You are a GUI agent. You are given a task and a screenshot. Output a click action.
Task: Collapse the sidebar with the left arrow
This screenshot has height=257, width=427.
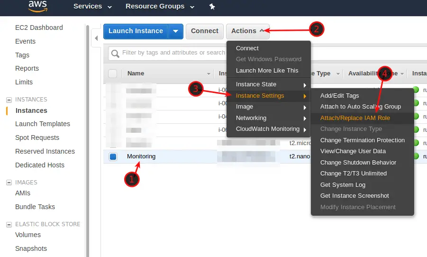(96, 38)
